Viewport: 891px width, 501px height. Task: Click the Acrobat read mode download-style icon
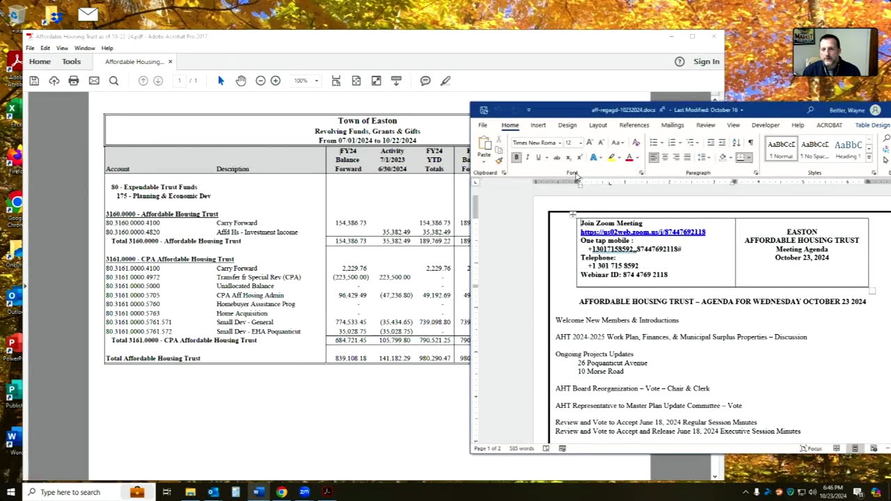click(x=397, y=81)
